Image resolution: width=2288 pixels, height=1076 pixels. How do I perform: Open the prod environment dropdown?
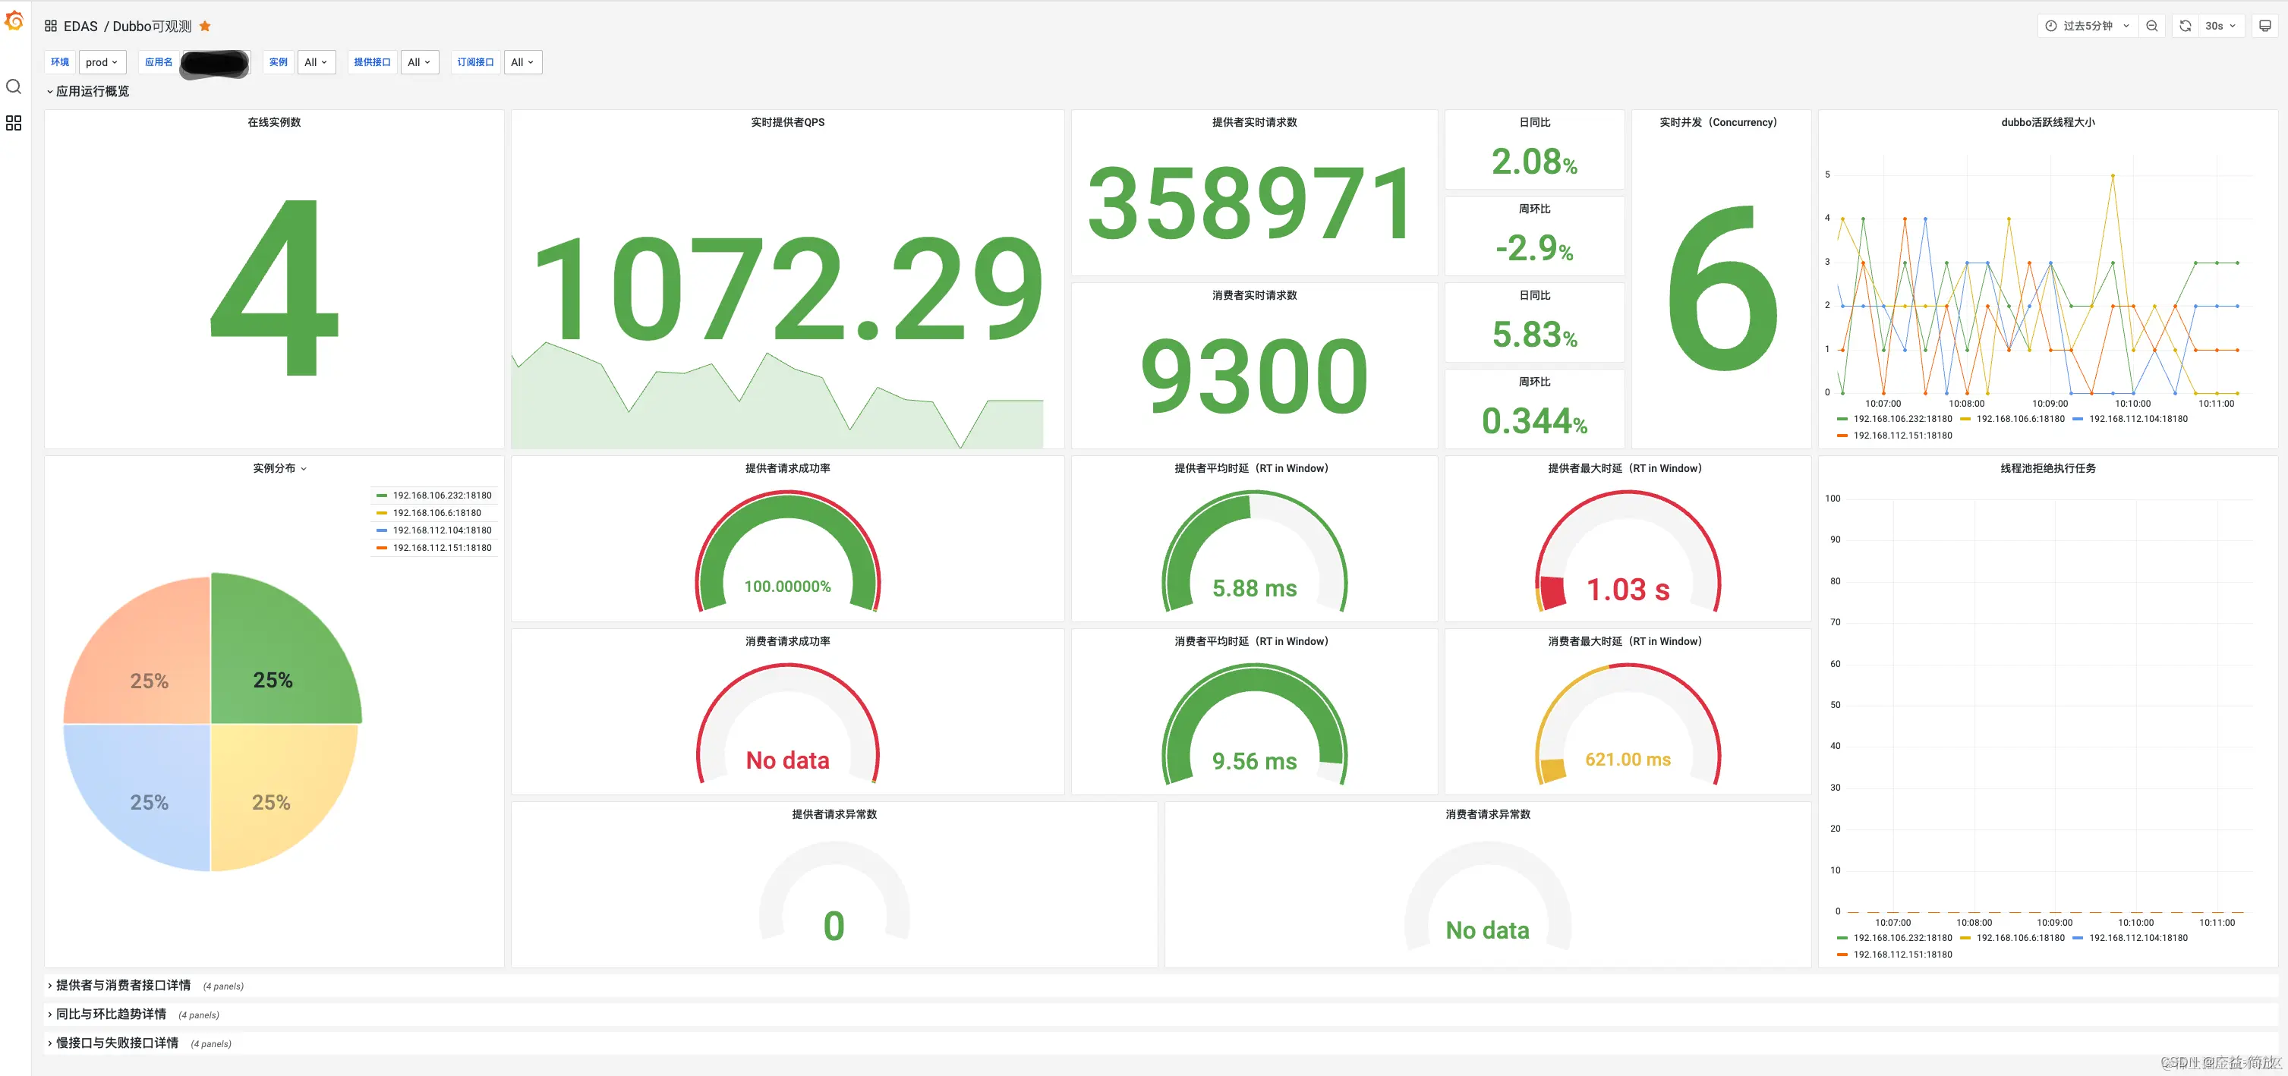[x=102, y=62]
